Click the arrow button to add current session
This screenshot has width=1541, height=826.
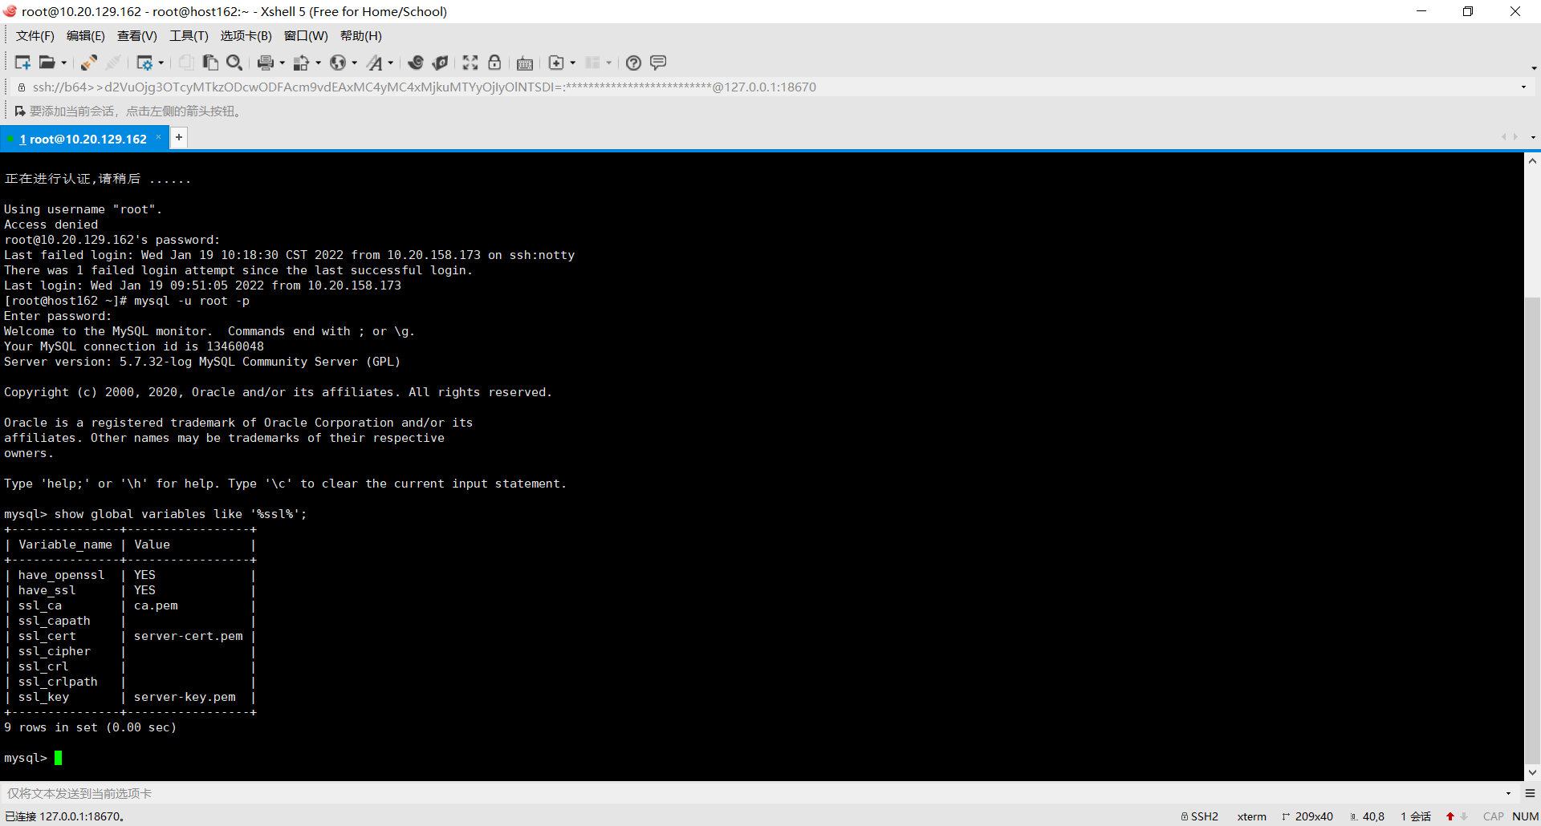tap(19, 111)
